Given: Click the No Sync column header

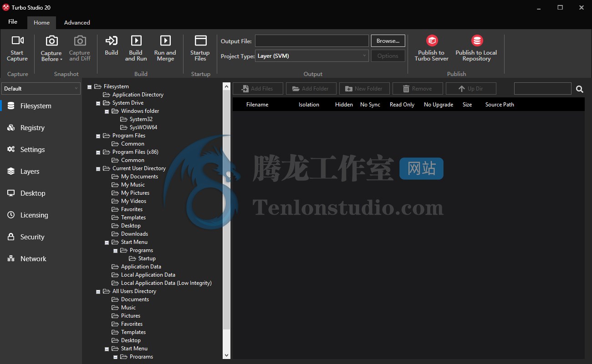Looking at the screenshot, I should [x=370, y=105].
